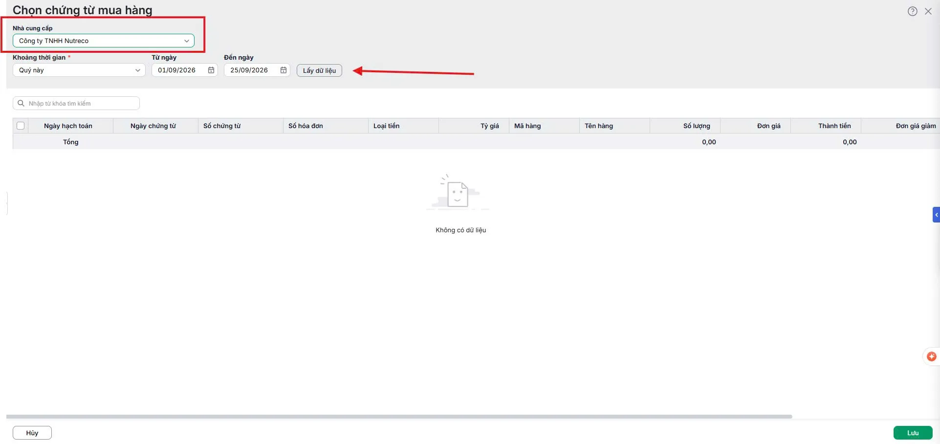The height and width of the screenshot is (444, 940).
Task: Click the Không có dữ liệu message
Action: pos(460,230)
